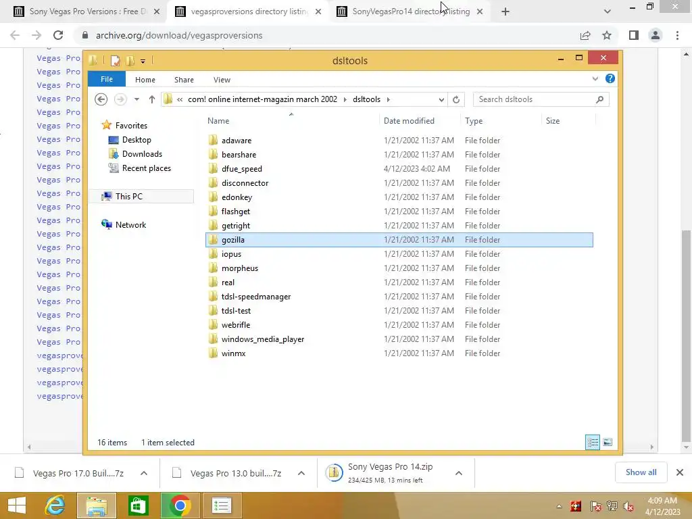
Task: Customize Quick Access Toolbar dropdown
Action: [143, 61]
